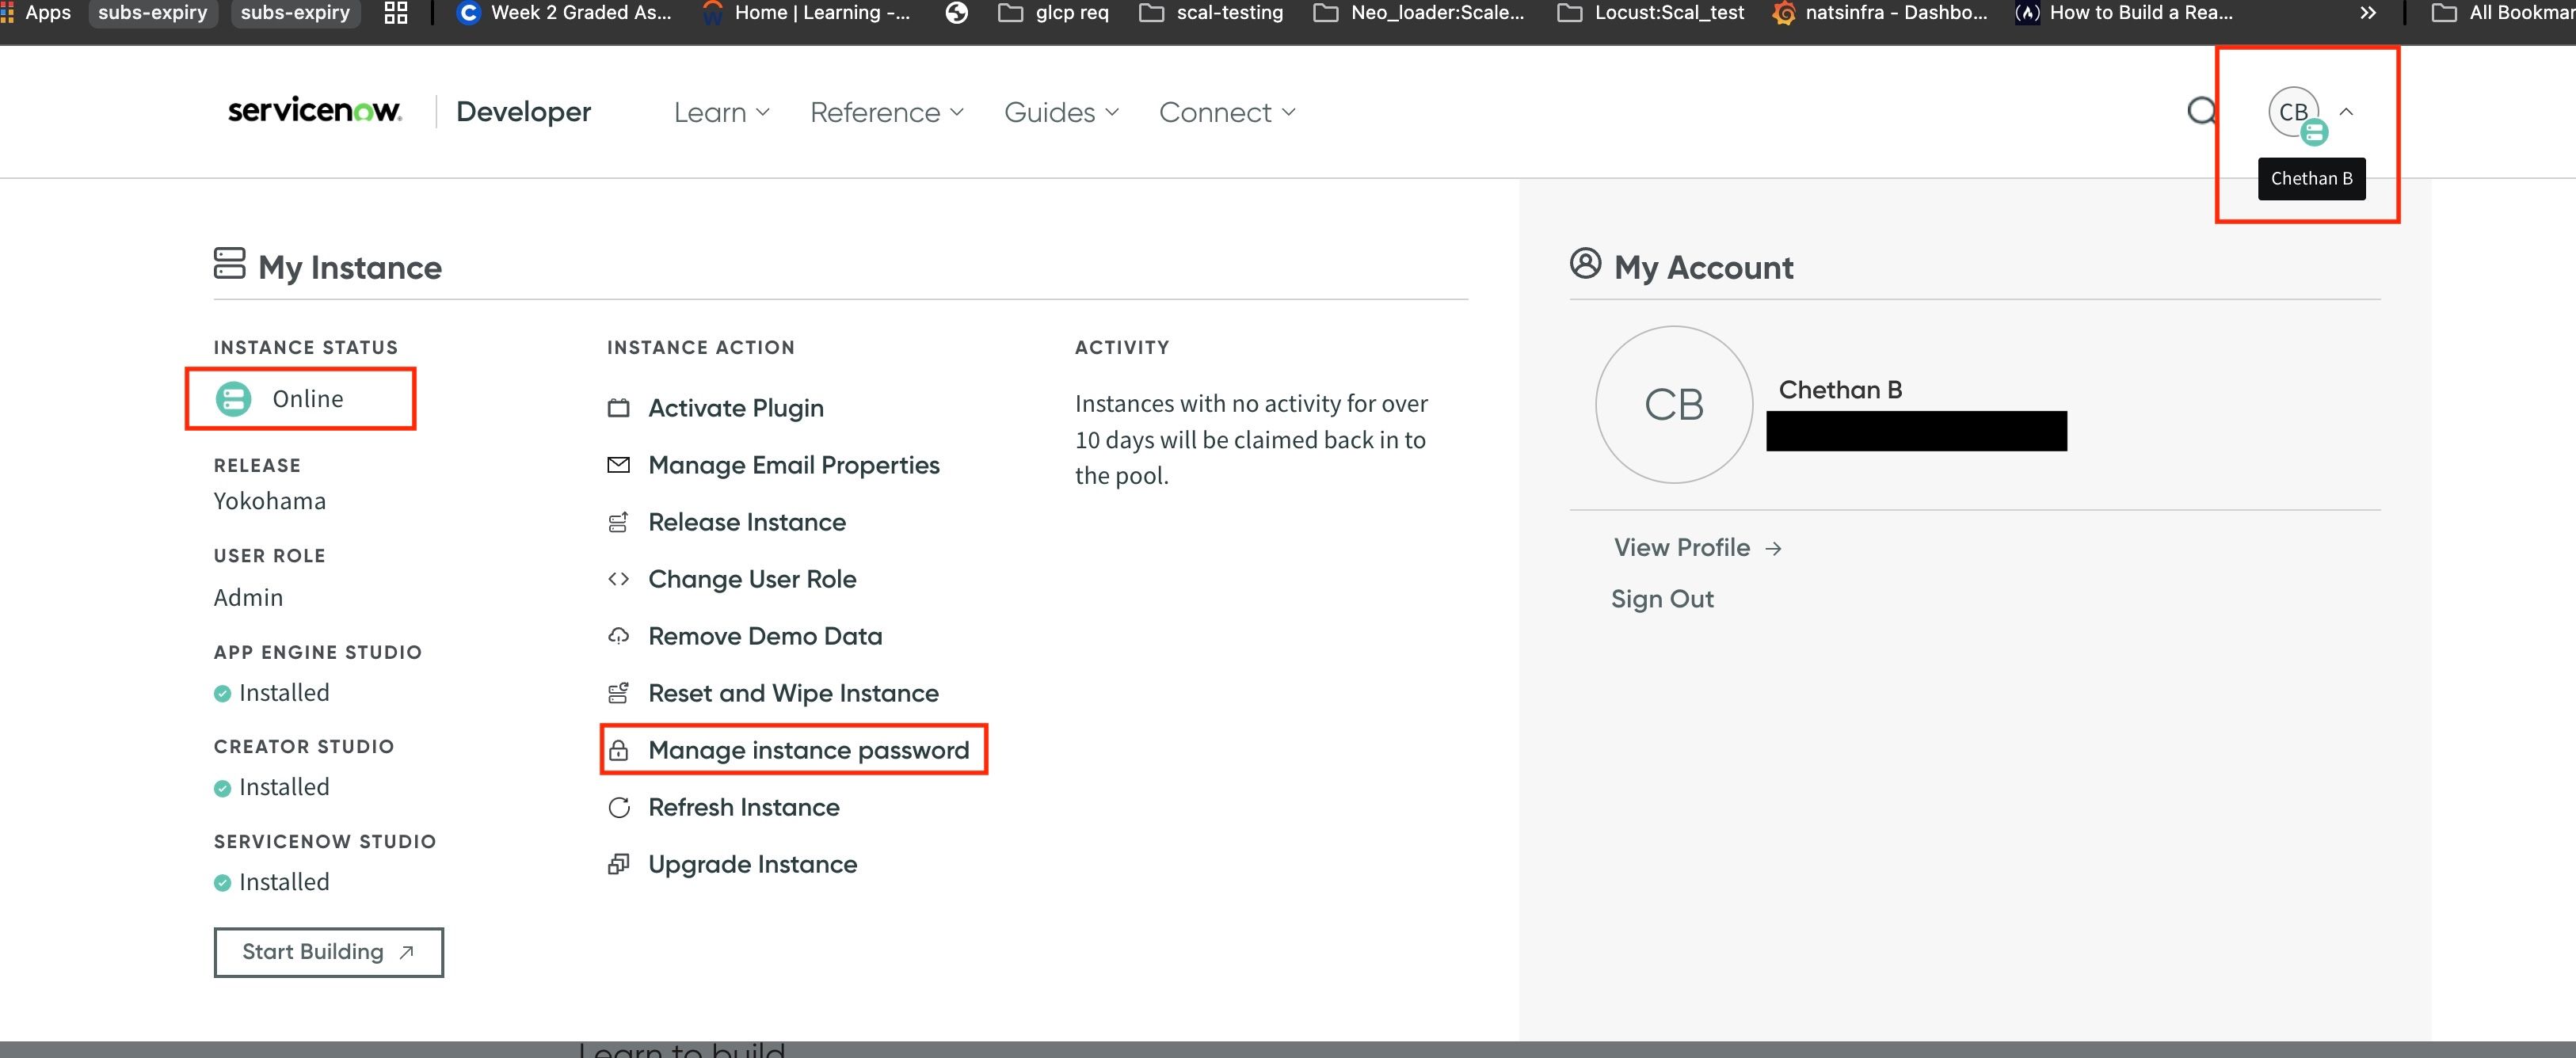Open the scal-testing bookmark folder
This screenshot has width=2576, height=1058.
(x=1212, y=13)
